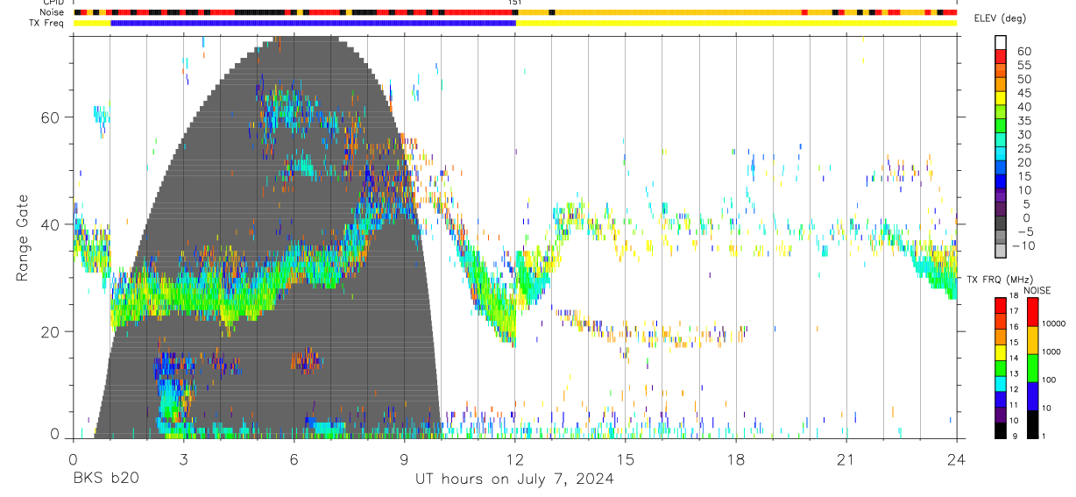This screenshot has width=1076, height=497.
Task: Click the blue segment of the TX Freq bar
Action: coord(313,23)
